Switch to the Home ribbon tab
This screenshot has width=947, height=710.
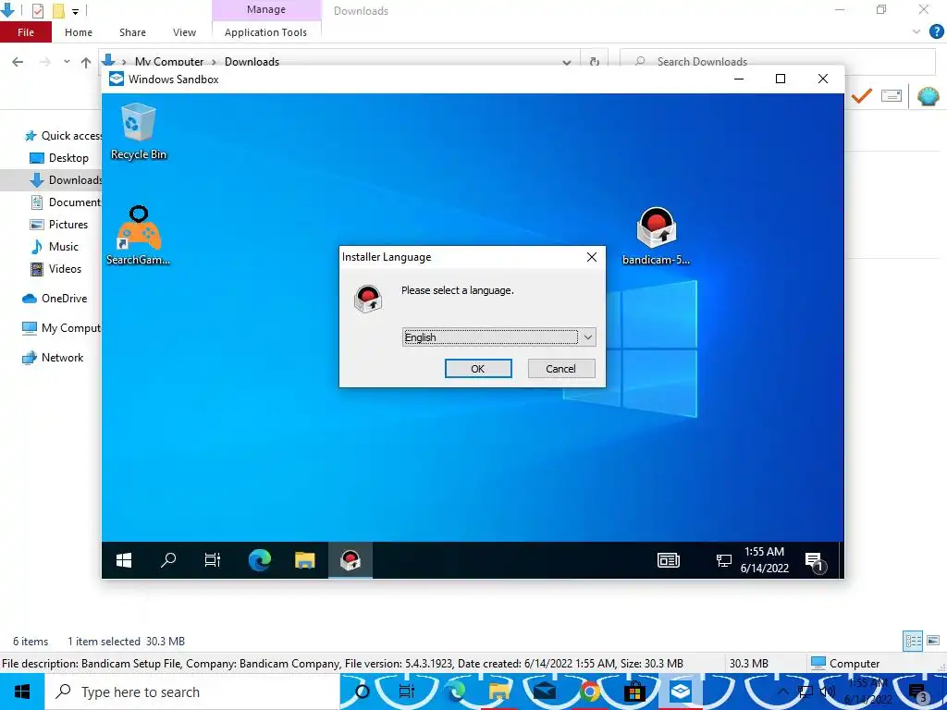79,32
